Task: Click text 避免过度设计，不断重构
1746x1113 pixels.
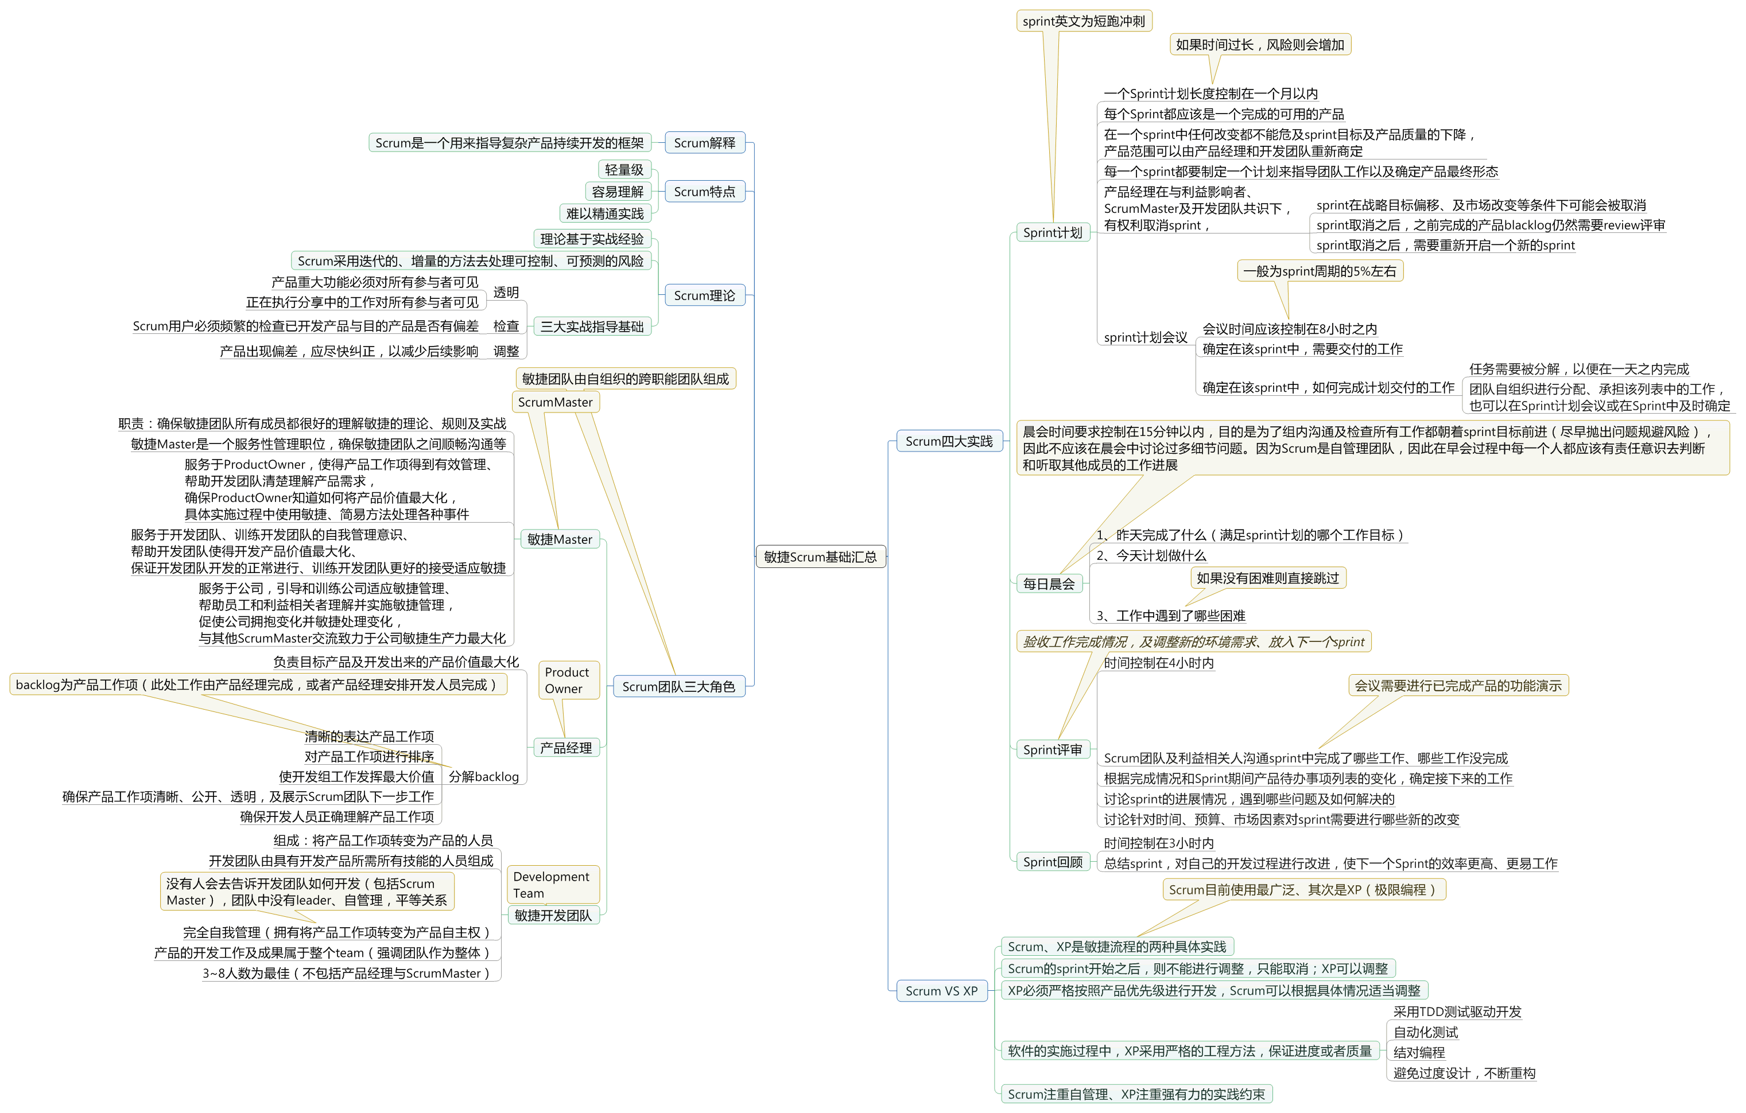Action: 1464,1073
